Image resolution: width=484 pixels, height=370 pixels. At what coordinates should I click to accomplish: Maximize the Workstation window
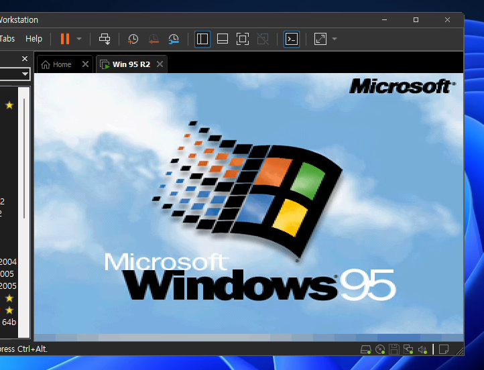point(416,19)
